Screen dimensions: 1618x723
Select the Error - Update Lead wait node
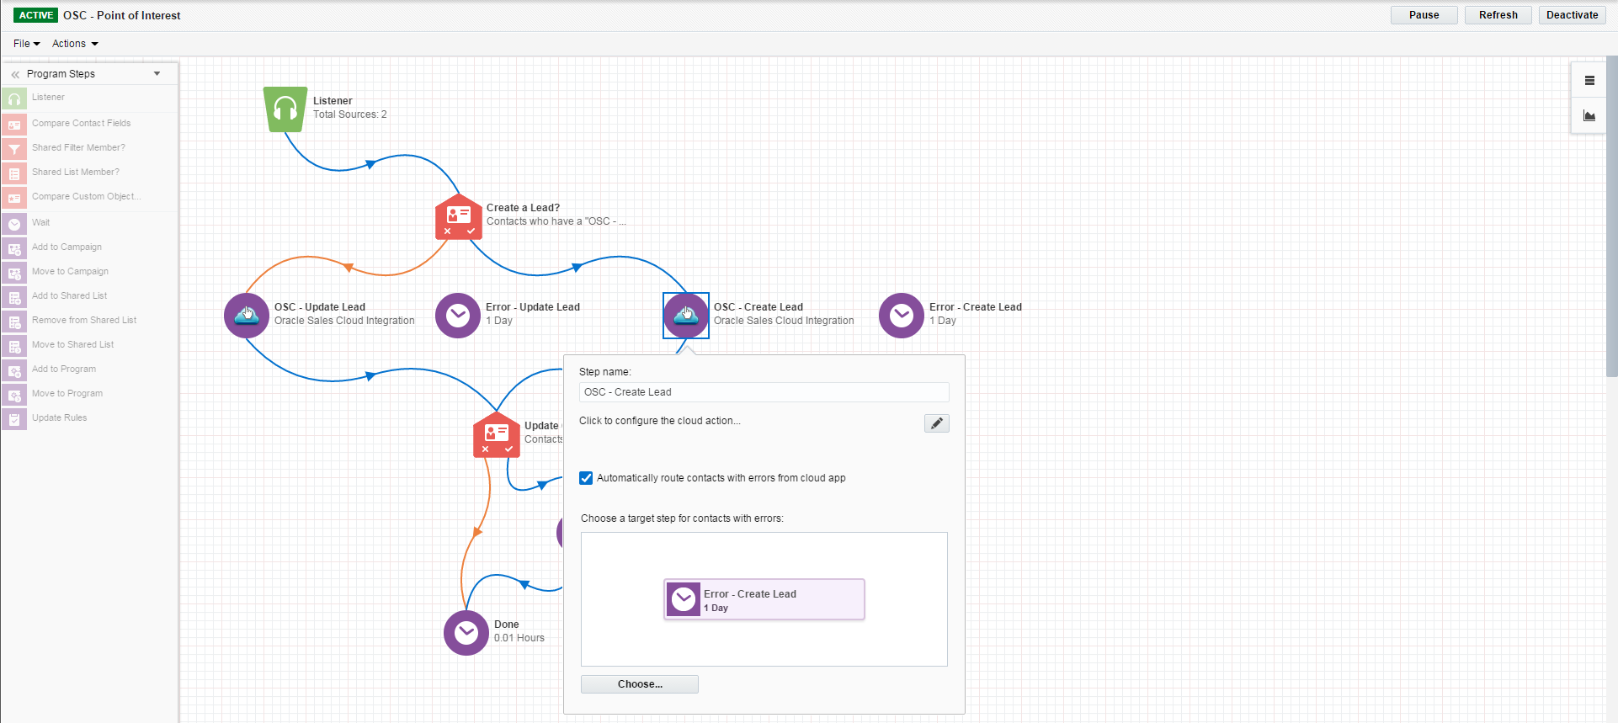coord(458,316)
